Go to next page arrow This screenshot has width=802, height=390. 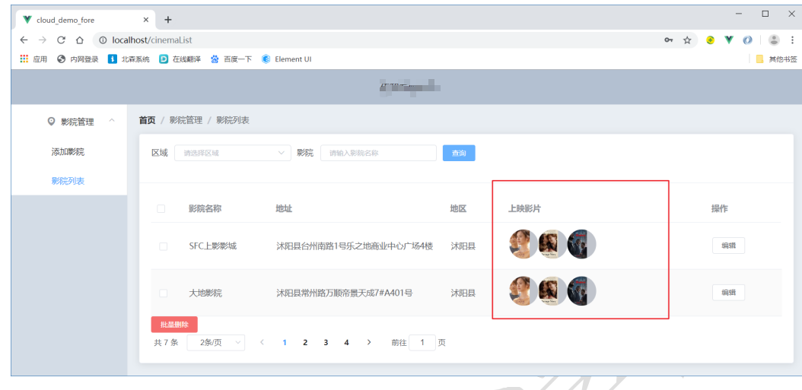click(x=369, y=342)
